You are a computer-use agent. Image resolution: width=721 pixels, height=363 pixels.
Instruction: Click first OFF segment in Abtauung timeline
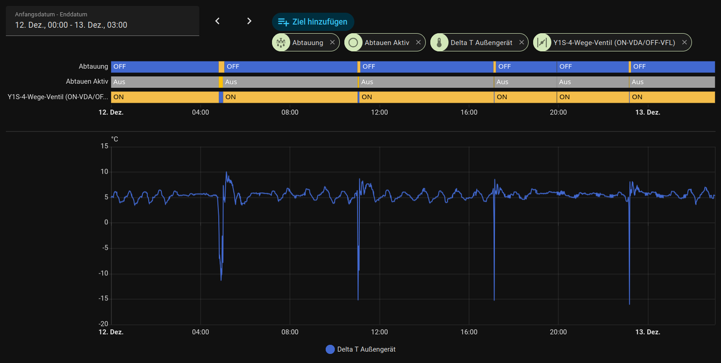click(x=165, y=67)
